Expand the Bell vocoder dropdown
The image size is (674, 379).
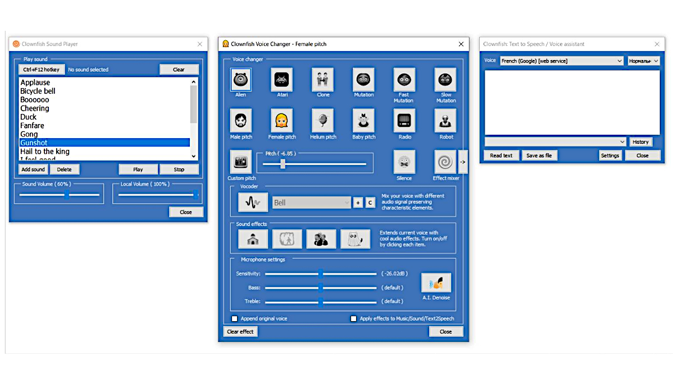(312, 203)
